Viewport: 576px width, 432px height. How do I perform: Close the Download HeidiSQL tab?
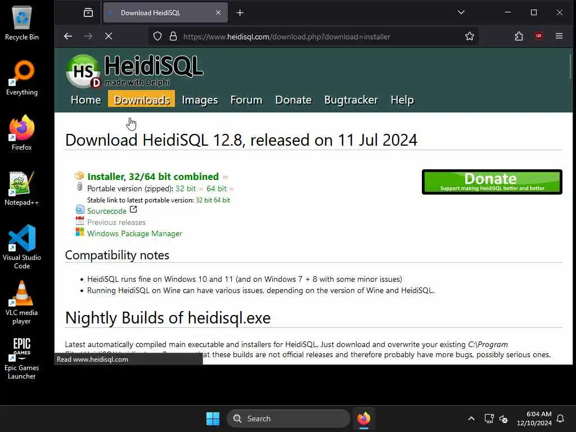218,12
